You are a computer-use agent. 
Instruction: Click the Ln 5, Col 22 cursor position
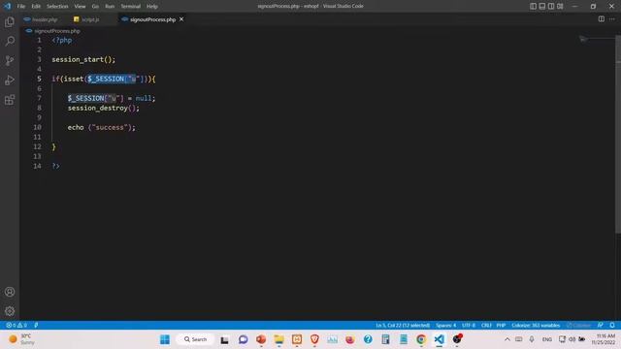coord(403,326)
